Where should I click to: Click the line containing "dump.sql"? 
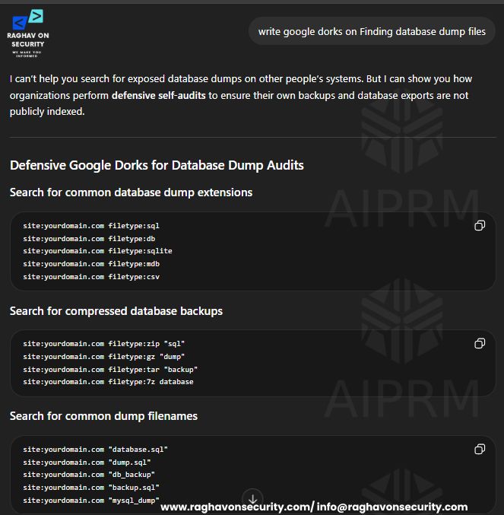pos(87,463)
